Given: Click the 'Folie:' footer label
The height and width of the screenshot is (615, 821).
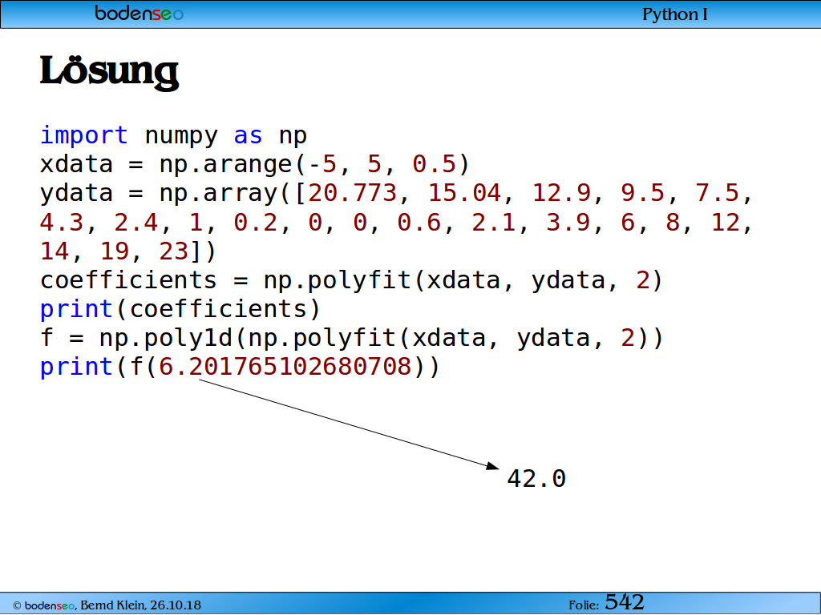Looking at the screenshot, I should click(584, 605).
